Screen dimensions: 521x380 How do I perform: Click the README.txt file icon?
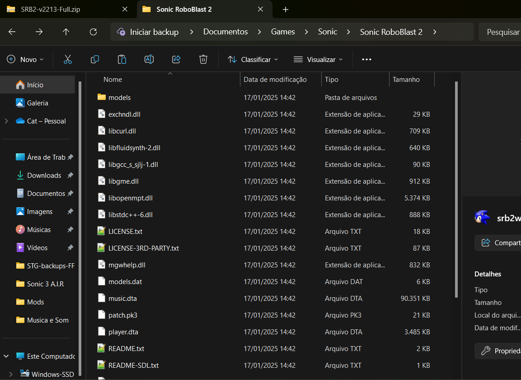click(101, 348)
